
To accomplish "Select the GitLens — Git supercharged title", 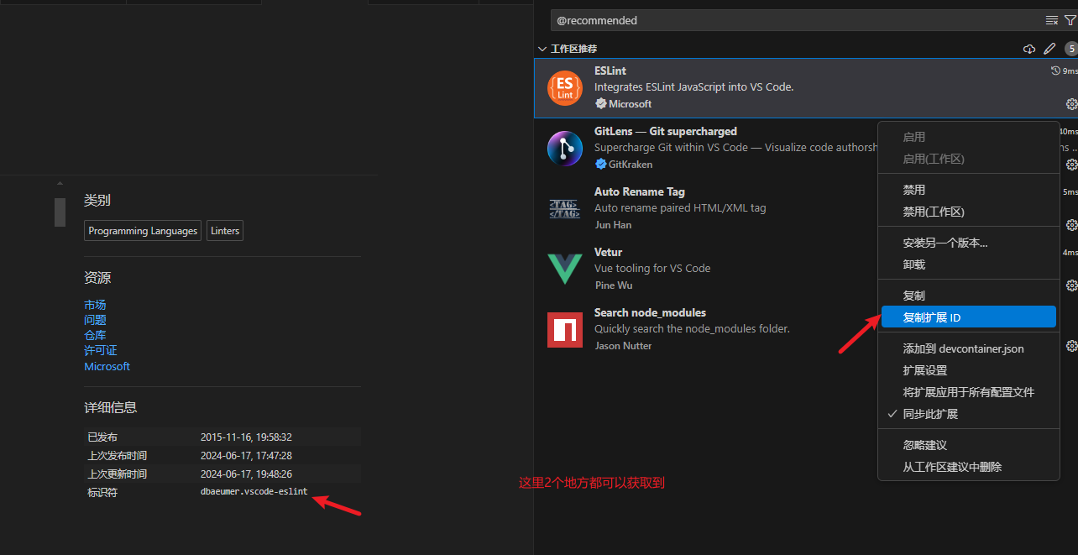I will [666, 131].
